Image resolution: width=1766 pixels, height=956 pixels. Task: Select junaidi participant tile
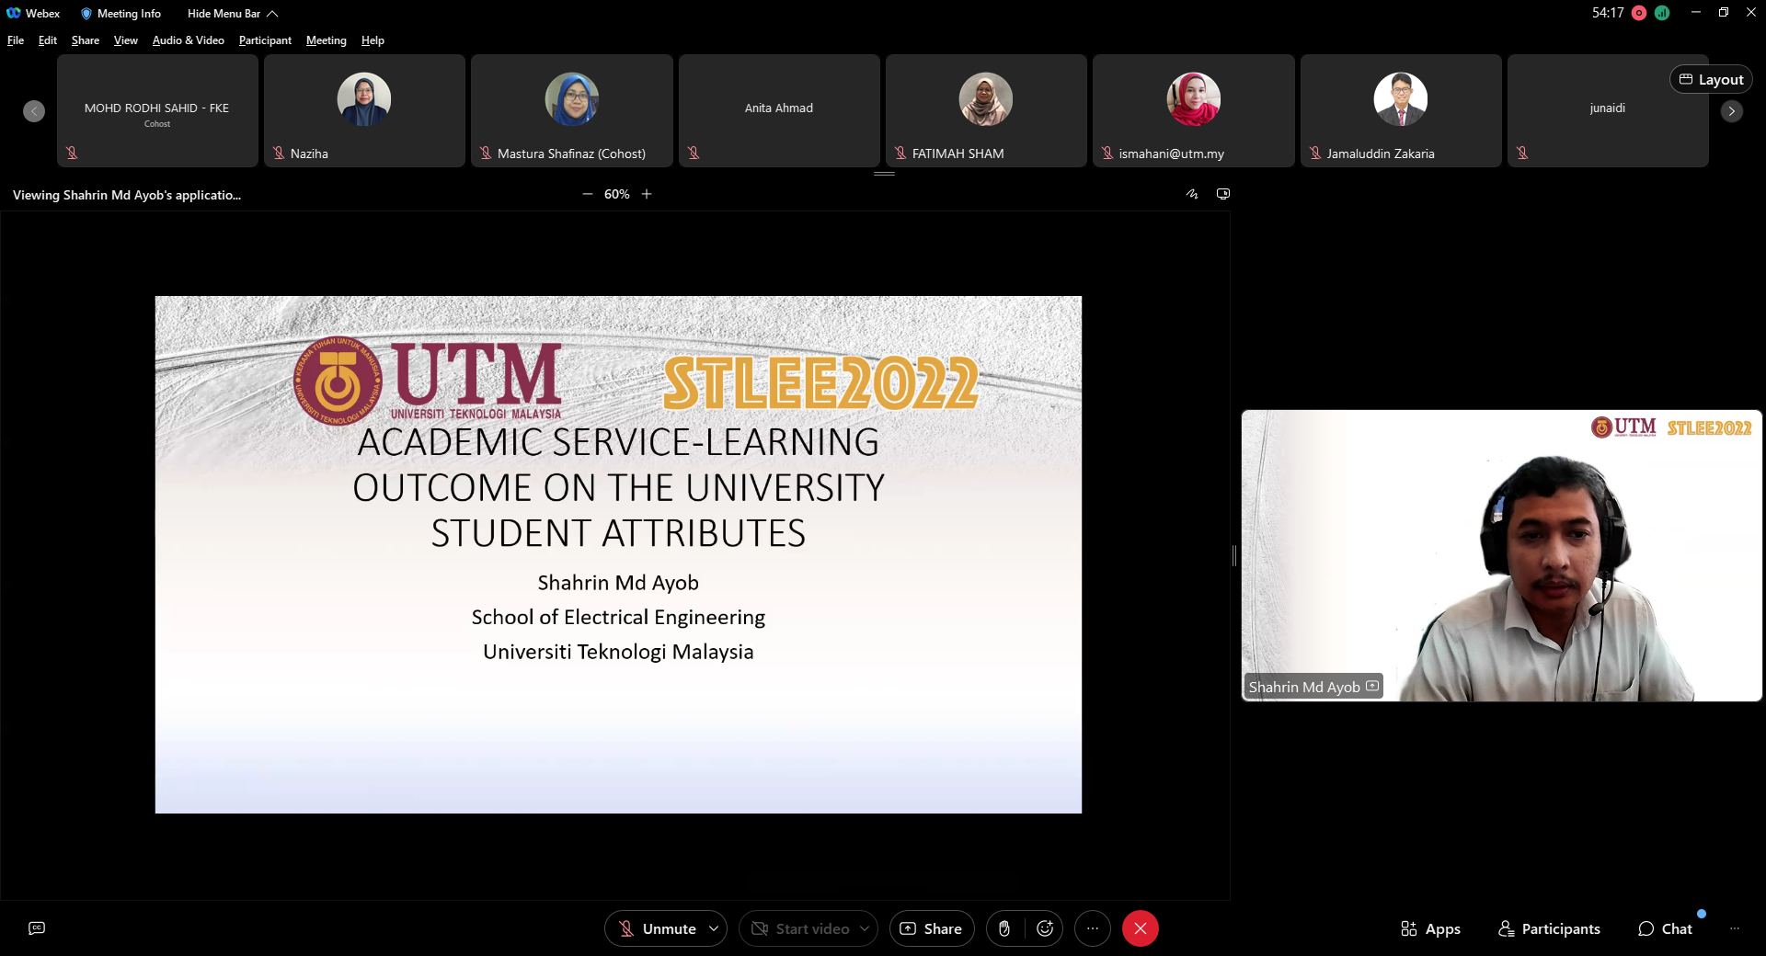1608,110
